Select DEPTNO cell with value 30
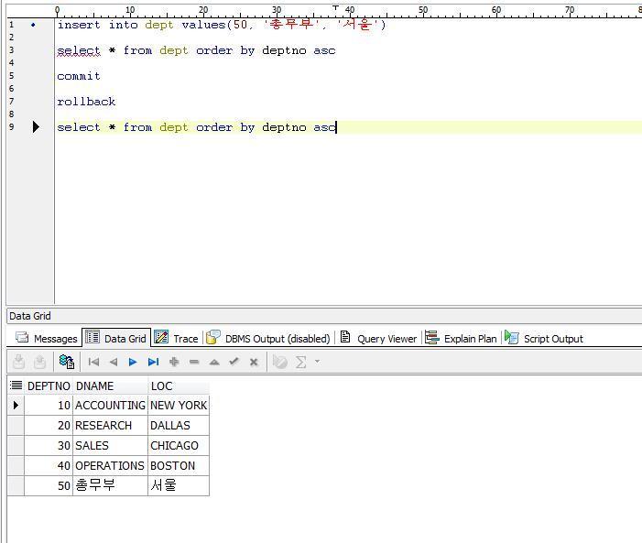Image resolution: width=642 pixels, height=543 pixels. (49, 445)
